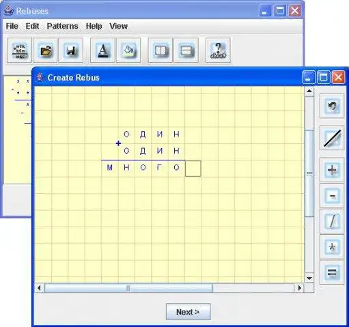Click the vertical scrollbar up arrow
Image resolution: width=349 pixels, height=327 pixels.
point(309,91)
